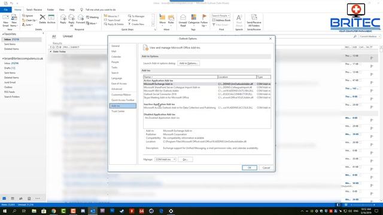Select Quick Access Toolbar options category
Screen dimensions: 383x215
(123, 100)
